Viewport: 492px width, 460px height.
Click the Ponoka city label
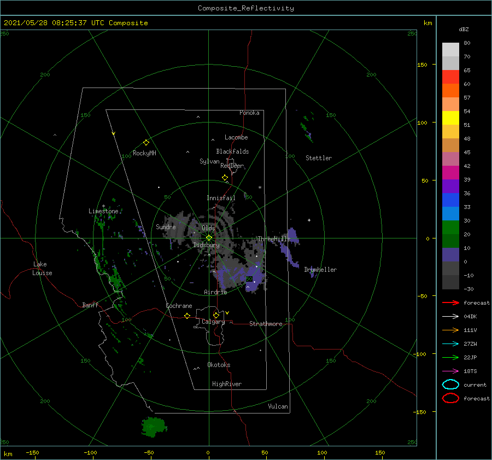pyautogui.click(x=249, y=113)
